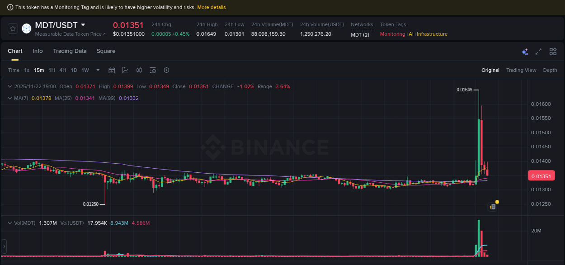This screenshot has height=265, width=565.
Task: Open the widgets grid icon near top right
Action: [553, 52]
